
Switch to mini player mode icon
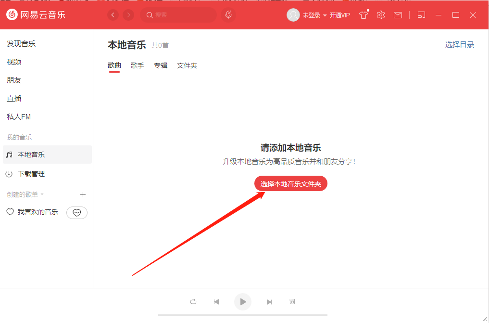(x=421, y=15)
